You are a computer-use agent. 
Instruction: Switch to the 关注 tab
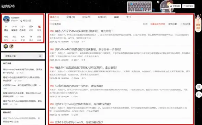(x=128, y=17)
